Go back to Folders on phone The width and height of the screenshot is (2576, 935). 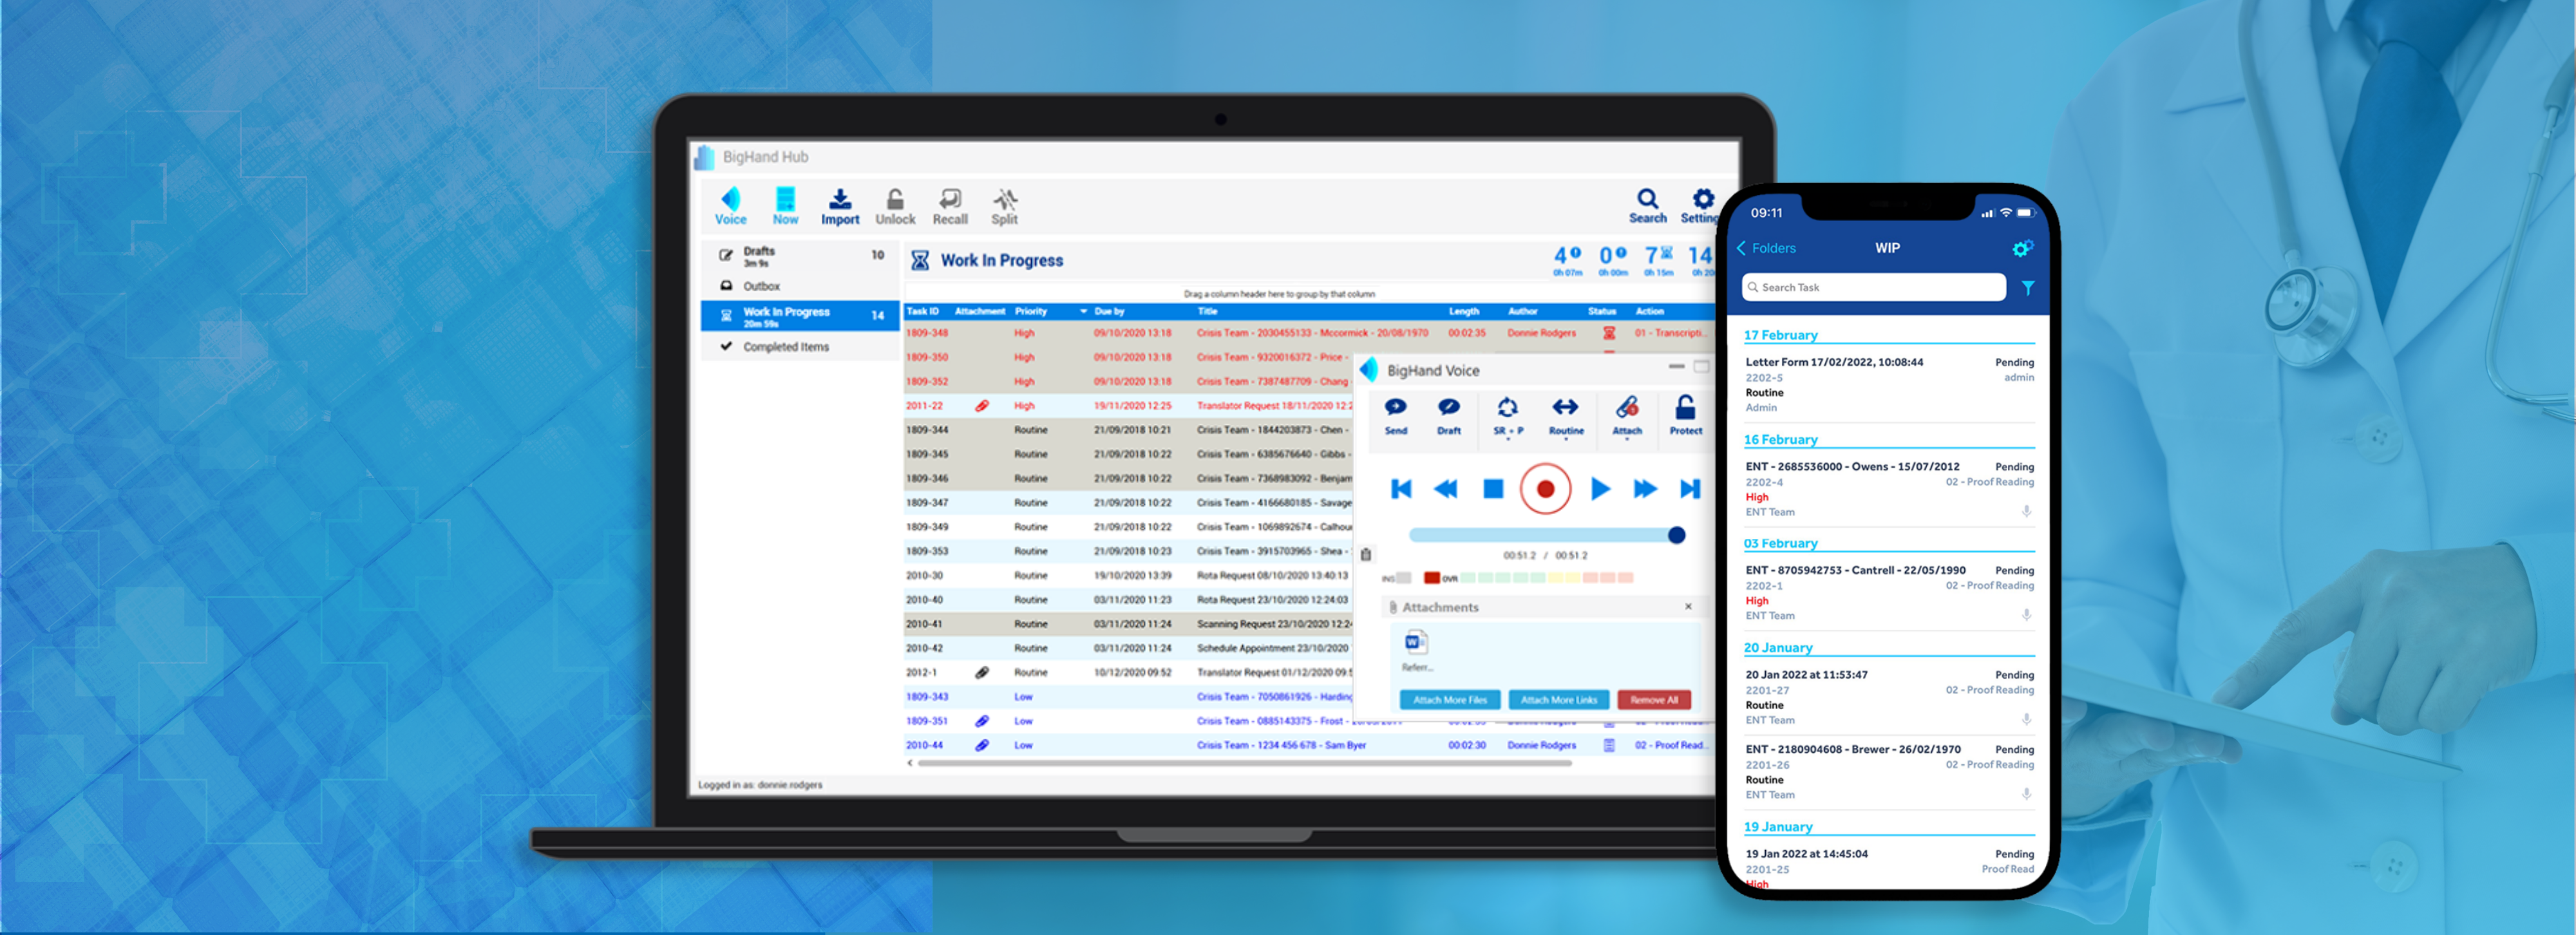coord(1766,248)
